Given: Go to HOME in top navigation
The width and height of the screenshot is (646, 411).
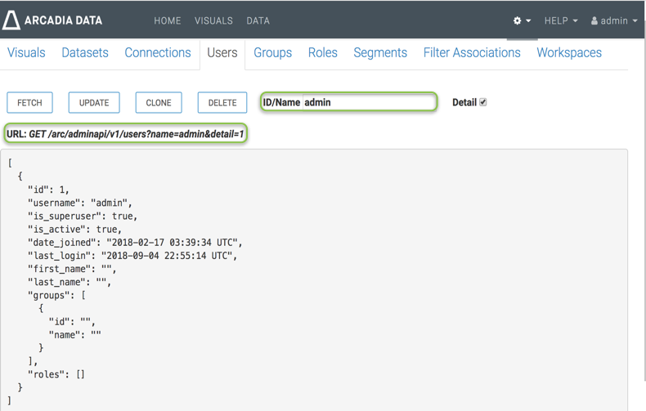Looking at the screenshot, I should coord(168,20).
